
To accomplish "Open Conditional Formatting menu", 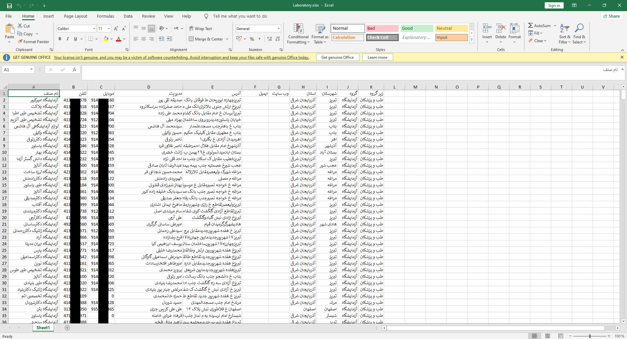I will point(298,34).
